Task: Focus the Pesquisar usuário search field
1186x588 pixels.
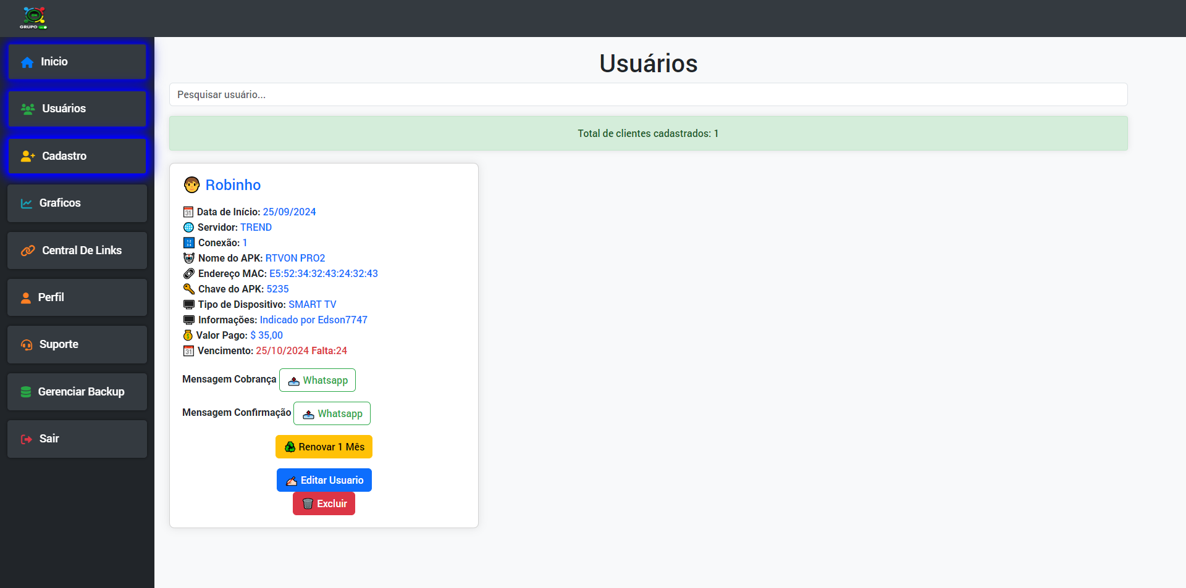Action: [x=648, y=94]
